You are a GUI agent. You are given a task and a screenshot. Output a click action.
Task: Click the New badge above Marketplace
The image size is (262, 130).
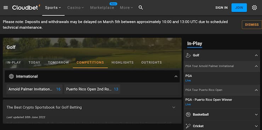(113, 4)
